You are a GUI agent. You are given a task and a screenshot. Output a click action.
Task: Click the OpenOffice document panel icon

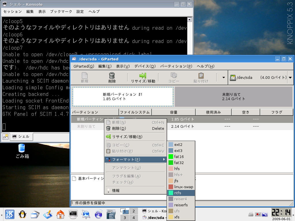tap(111, 214)
